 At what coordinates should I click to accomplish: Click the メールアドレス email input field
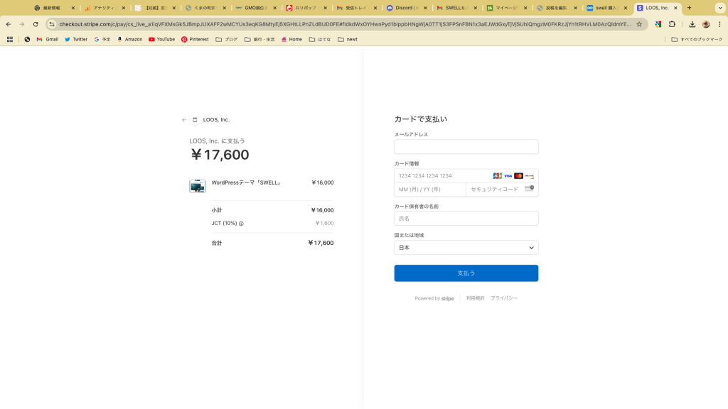(x=466, y=147)
